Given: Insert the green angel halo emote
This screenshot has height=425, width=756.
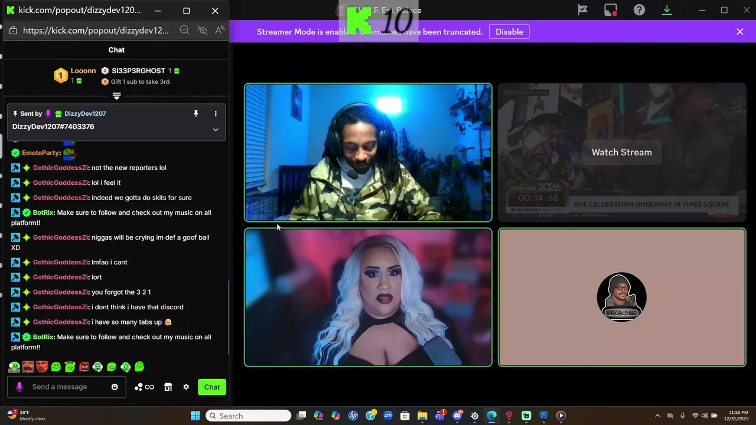Looking at the screenshot, I should pos(70,367).
